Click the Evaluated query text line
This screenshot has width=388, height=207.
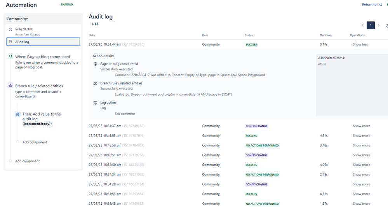[174, 94]
